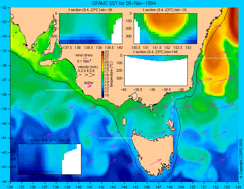Click the green middle of the temperature color bar
244x189 pixels.
point(103,73)
